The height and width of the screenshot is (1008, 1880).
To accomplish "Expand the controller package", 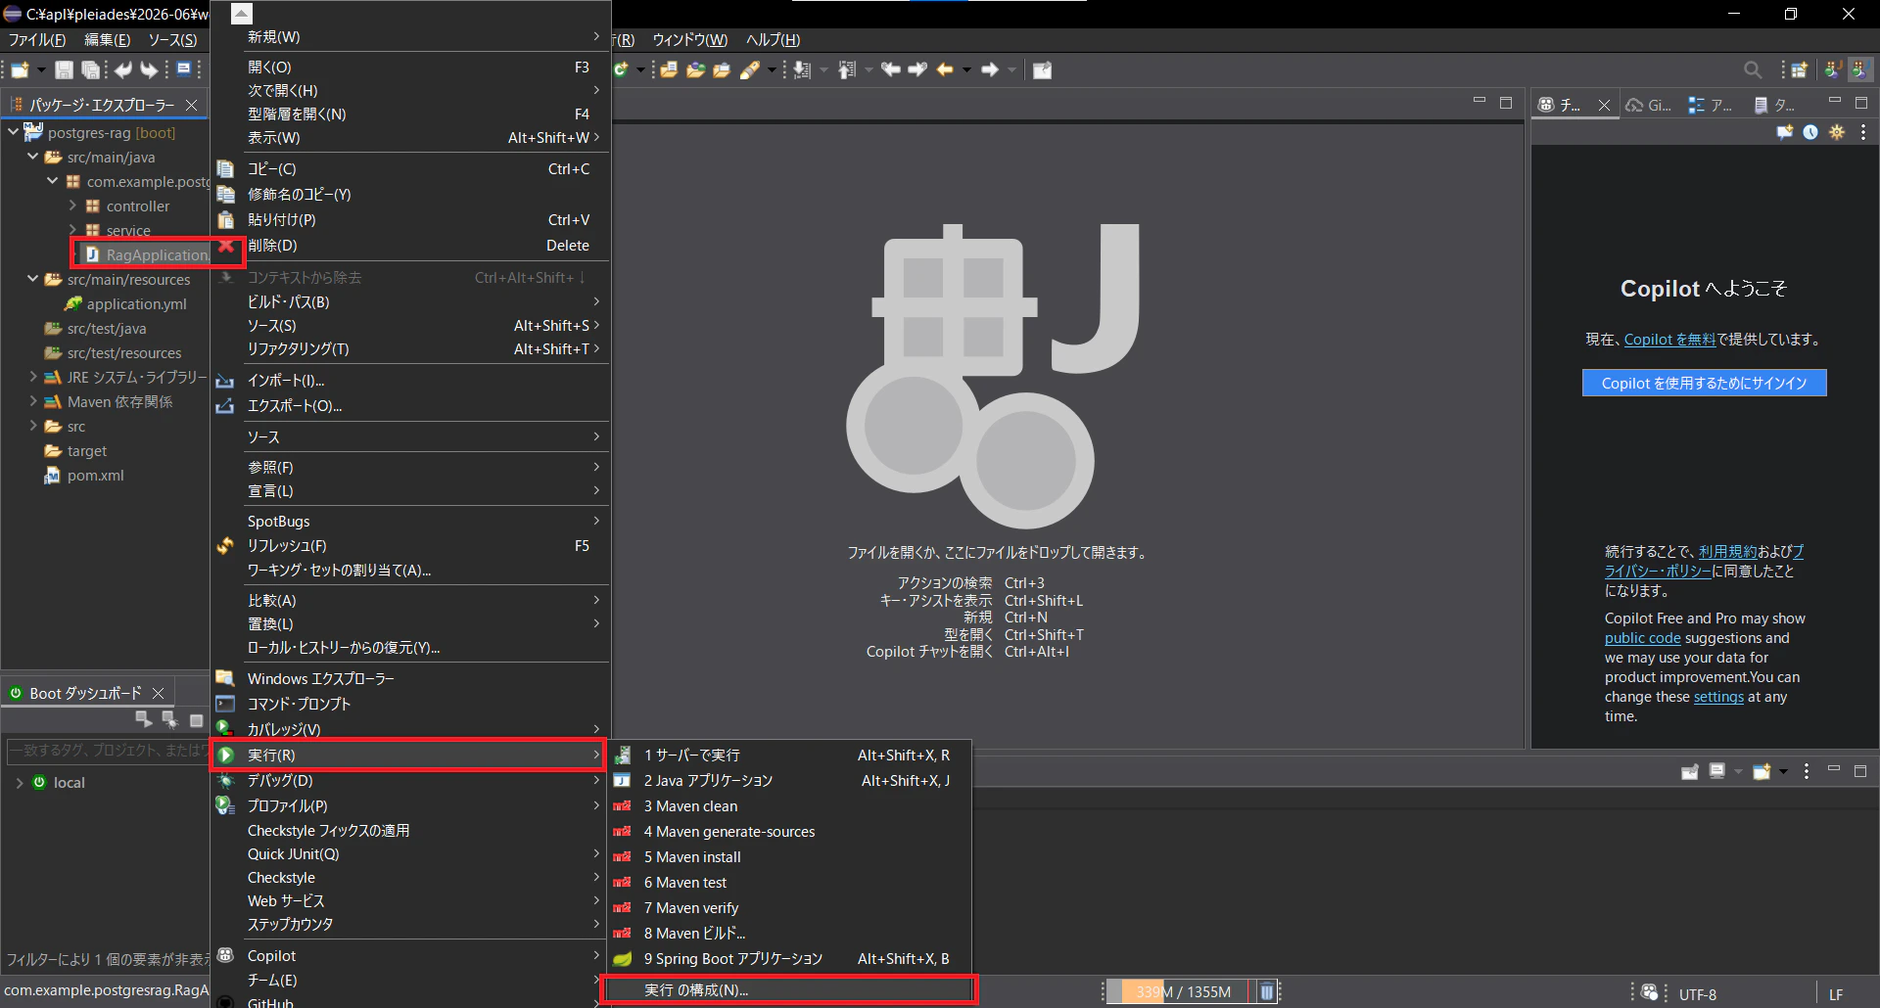I will click(72, 206).
